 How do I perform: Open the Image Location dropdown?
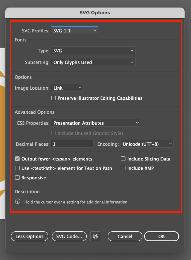coord(67,88)
